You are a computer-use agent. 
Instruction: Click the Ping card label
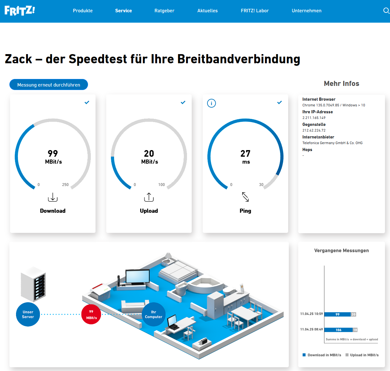(x=245, y=211)
